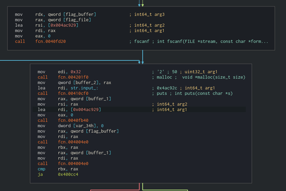
Task: Click the puts function signature comment
Action: tap(204, 93)
